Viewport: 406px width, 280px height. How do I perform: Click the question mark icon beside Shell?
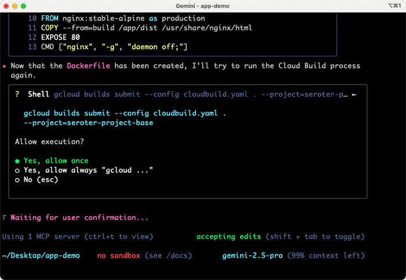pos(18,94)
